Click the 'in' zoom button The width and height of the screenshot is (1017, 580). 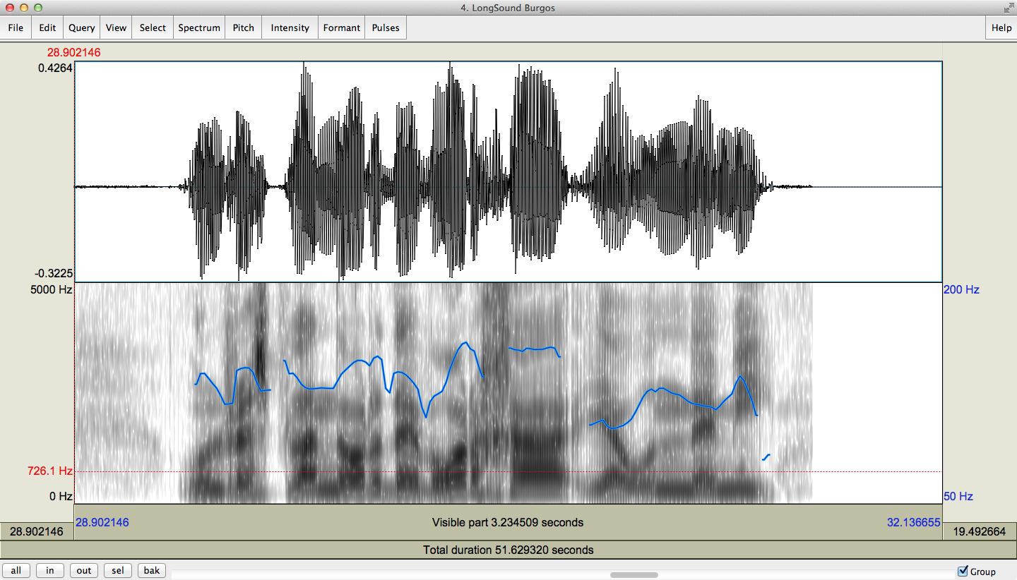tap(49, 571)
